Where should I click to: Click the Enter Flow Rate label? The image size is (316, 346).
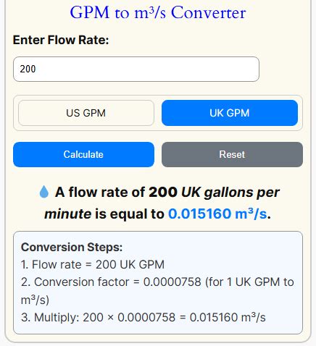[x=61, y=40]
